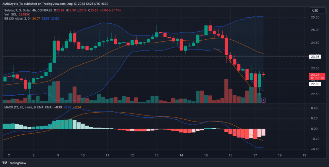Click the 25.50 level on price scale

(x=315, y=17)
